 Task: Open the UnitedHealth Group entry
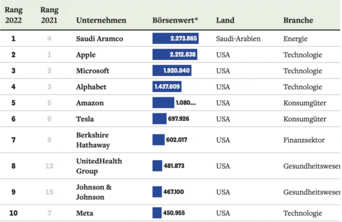99,166
